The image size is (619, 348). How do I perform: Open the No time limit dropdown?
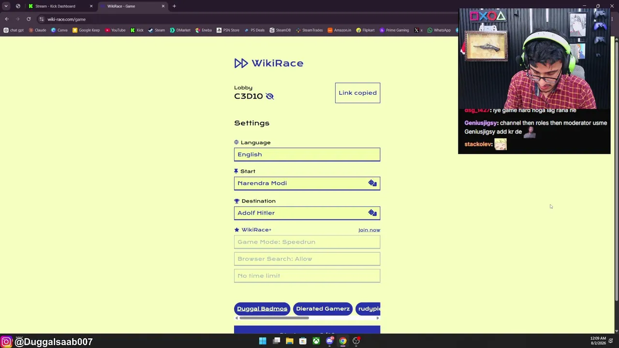[x=307, y=275]
